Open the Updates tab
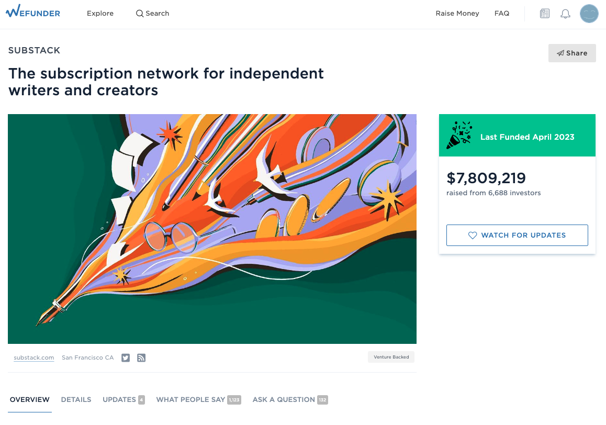 coord(119,399)
